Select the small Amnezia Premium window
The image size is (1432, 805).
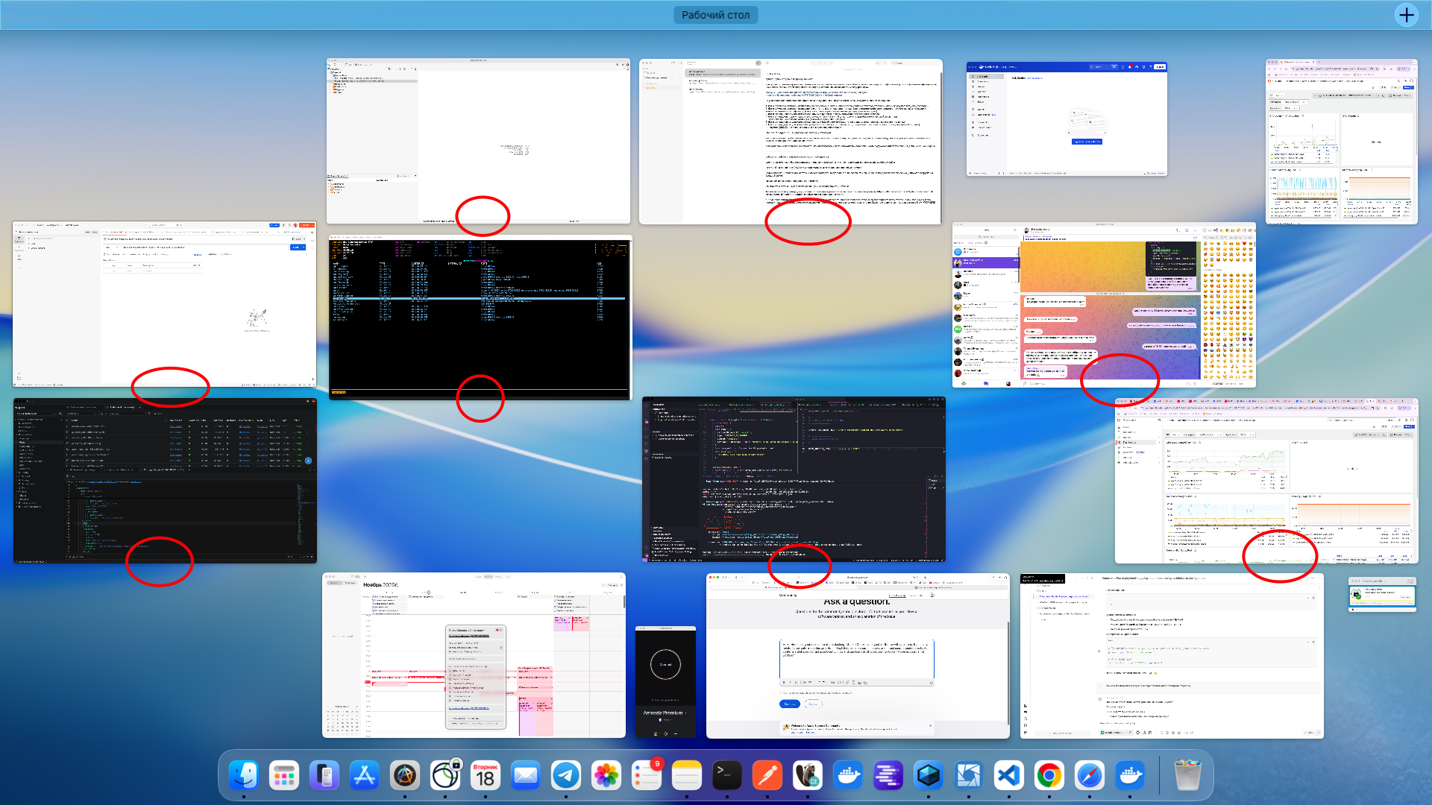665,681
